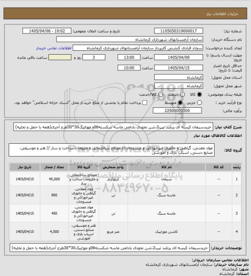Click the deadline time field 13:00
This screenshot has width=251, height=276.
(x=129, y=57)
